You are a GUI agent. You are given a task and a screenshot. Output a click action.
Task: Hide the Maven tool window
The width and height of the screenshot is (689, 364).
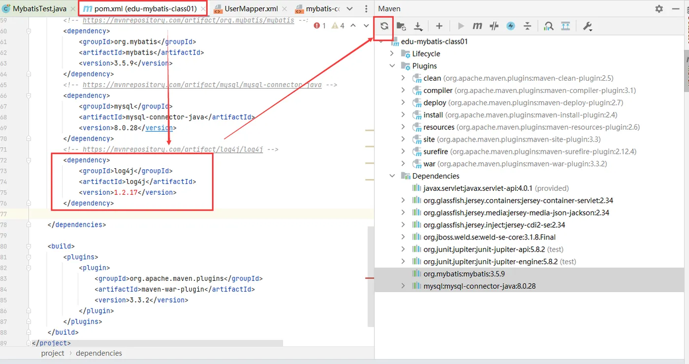coord(676,9)
